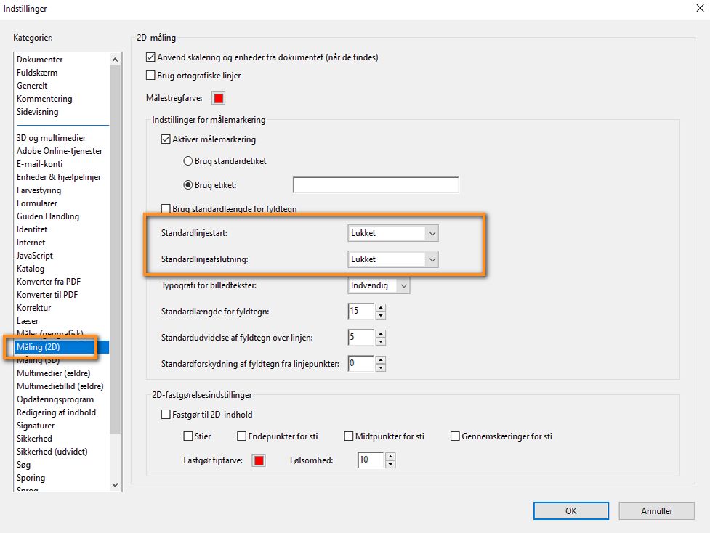Viewport: 710px width, 533px height.
Task: Close the Indstillinger dialog window
Action: coord(700,8)
